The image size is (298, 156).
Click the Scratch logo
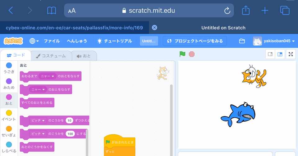point(13,41)
